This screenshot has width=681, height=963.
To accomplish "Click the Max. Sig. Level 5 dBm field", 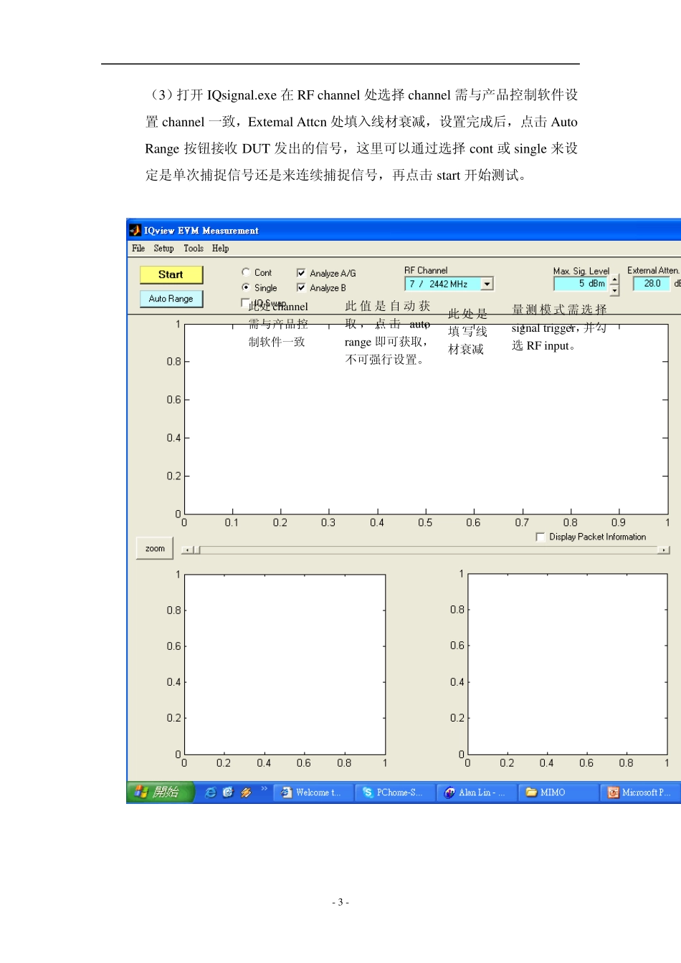I will coord(581,284).
